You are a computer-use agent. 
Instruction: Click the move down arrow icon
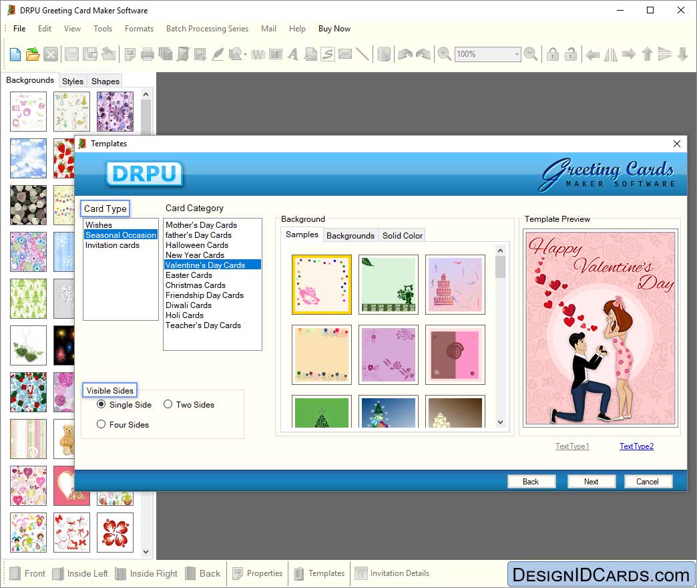(683, 54)
